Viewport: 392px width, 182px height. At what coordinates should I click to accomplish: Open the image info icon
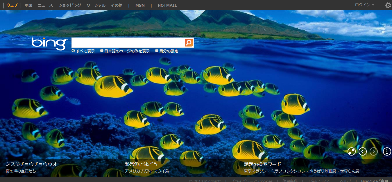point(387,151)
